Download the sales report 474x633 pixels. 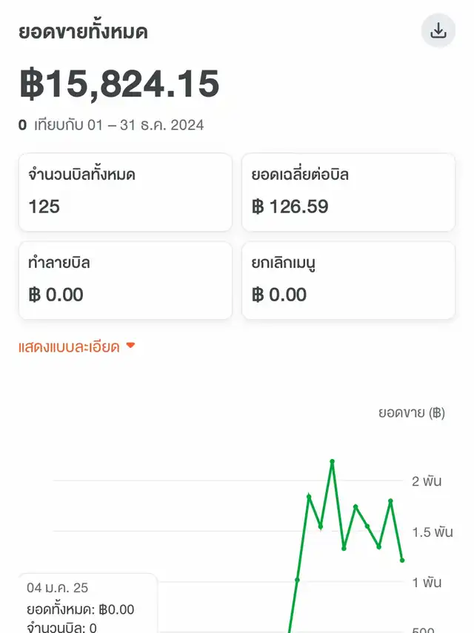click(x=438, y=30)
